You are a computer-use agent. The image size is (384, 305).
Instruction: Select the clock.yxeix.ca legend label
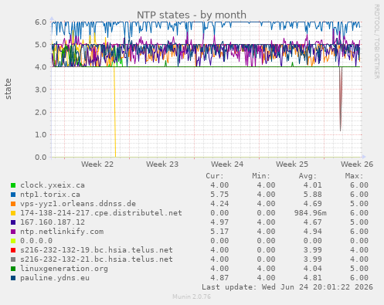[x=53, y=185]
